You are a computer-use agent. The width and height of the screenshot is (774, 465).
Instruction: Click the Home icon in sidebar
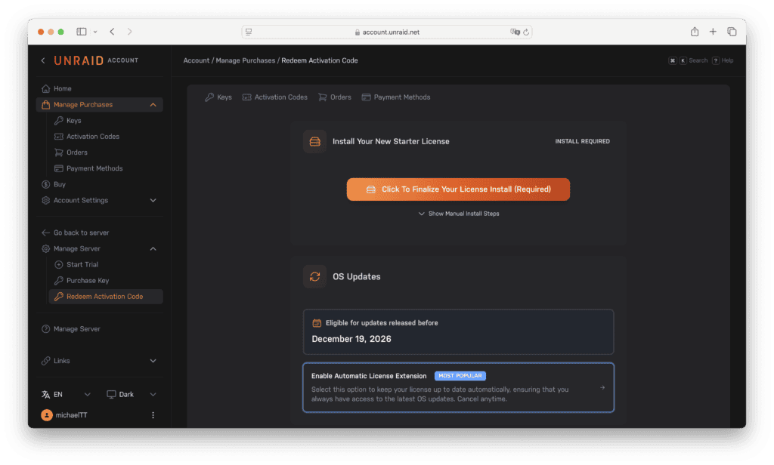coord(46,88)
